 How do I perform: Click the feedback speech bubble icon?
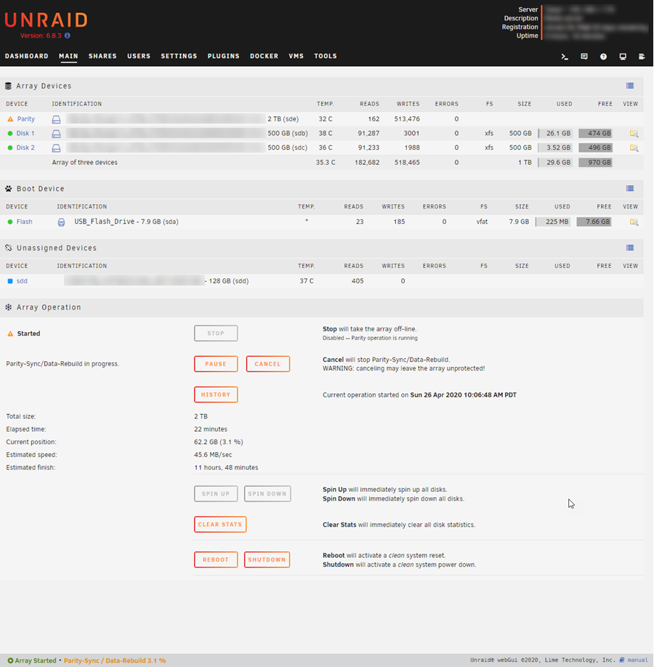coord(584,57)
